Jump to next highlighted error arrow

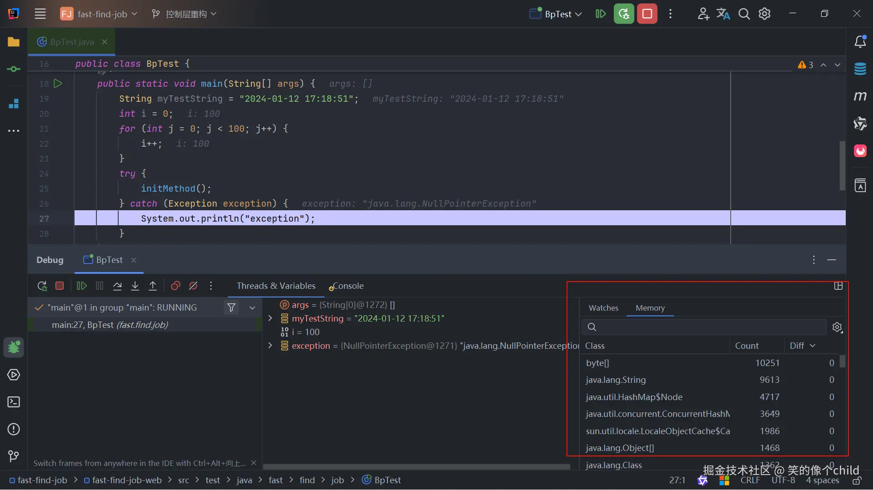coord(838,65)
